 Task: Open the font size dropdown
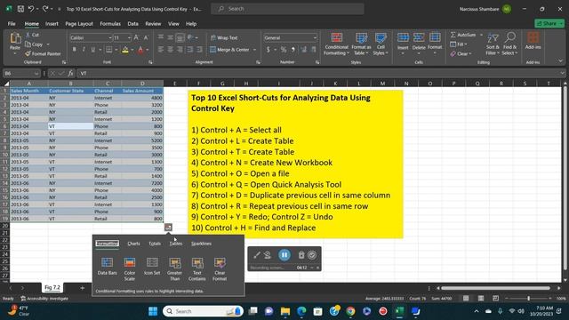(129, 37)
